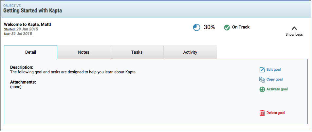This screenshot has height=132, width=312.
Task: Click the Delete goal link text
Action: pos(276,113)
